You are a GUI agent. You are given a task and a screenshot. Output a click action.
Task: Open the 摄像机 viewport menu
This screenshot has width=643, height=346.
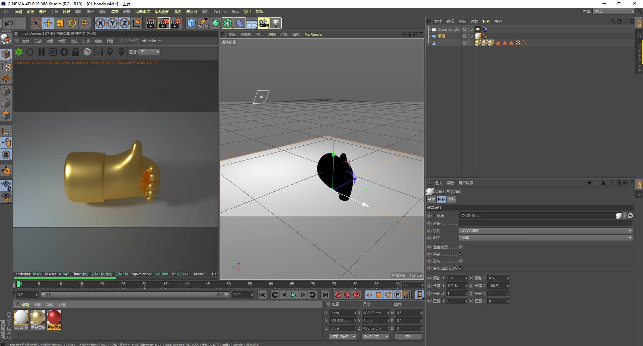[246, 34]
